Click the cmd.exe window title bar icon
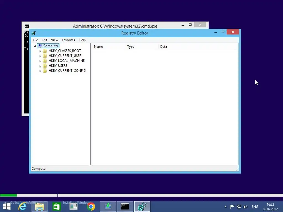283x212 pixels. point(27,26)
